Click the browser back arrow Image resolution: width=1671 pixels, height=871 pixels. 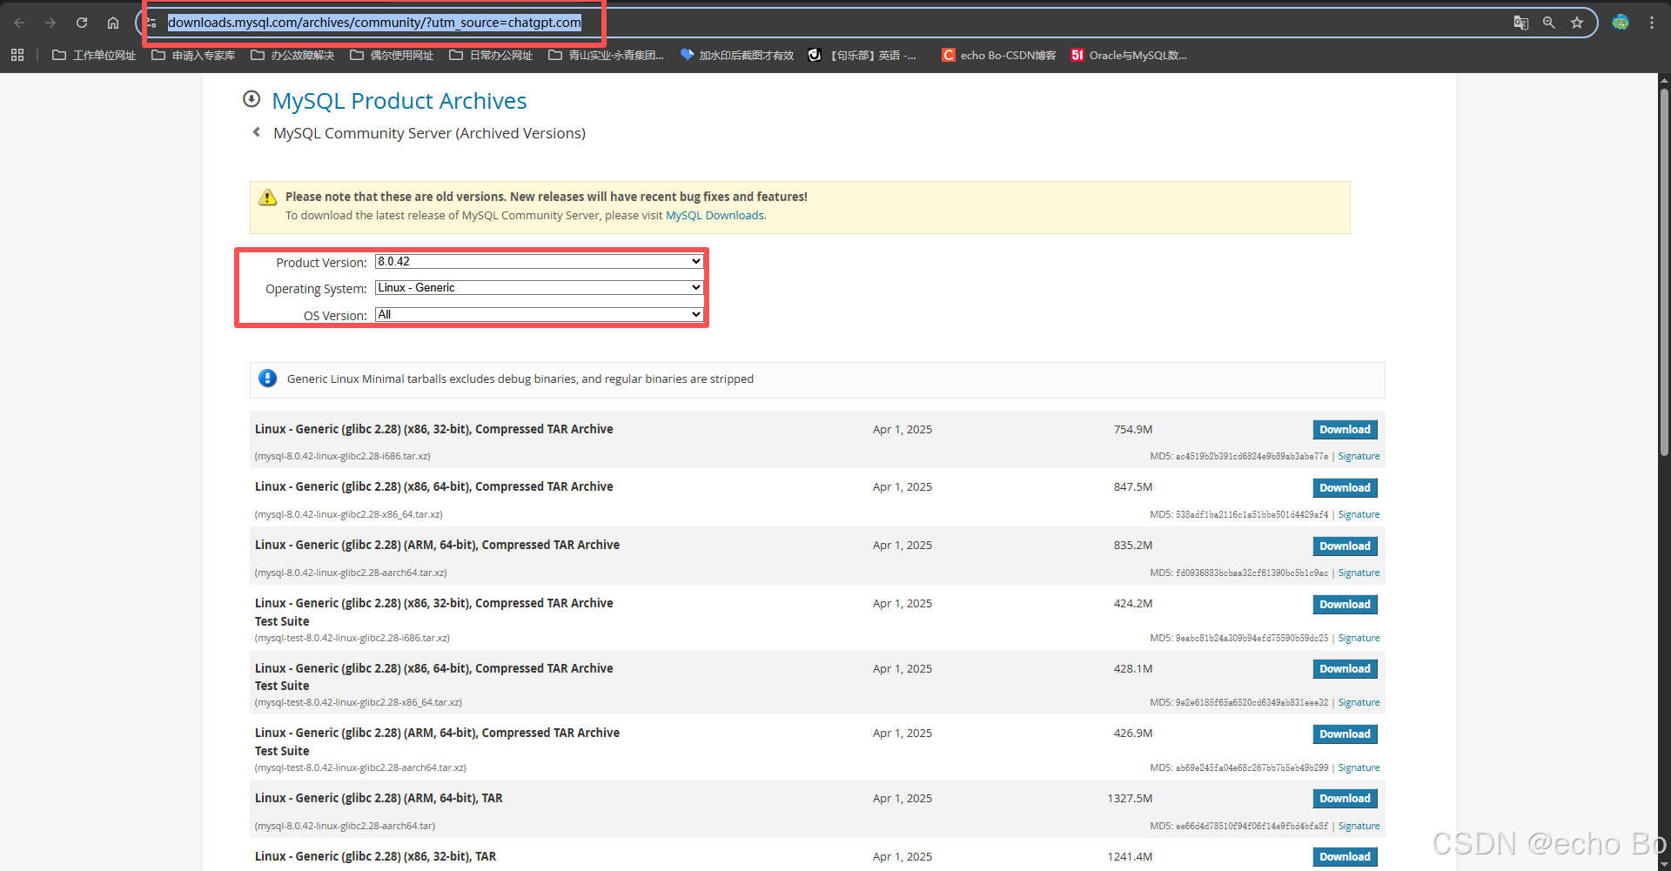[19, 23]
